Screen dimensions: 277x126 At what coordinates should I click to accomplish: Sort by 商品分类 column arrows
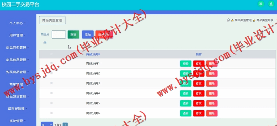coord(99,54)
